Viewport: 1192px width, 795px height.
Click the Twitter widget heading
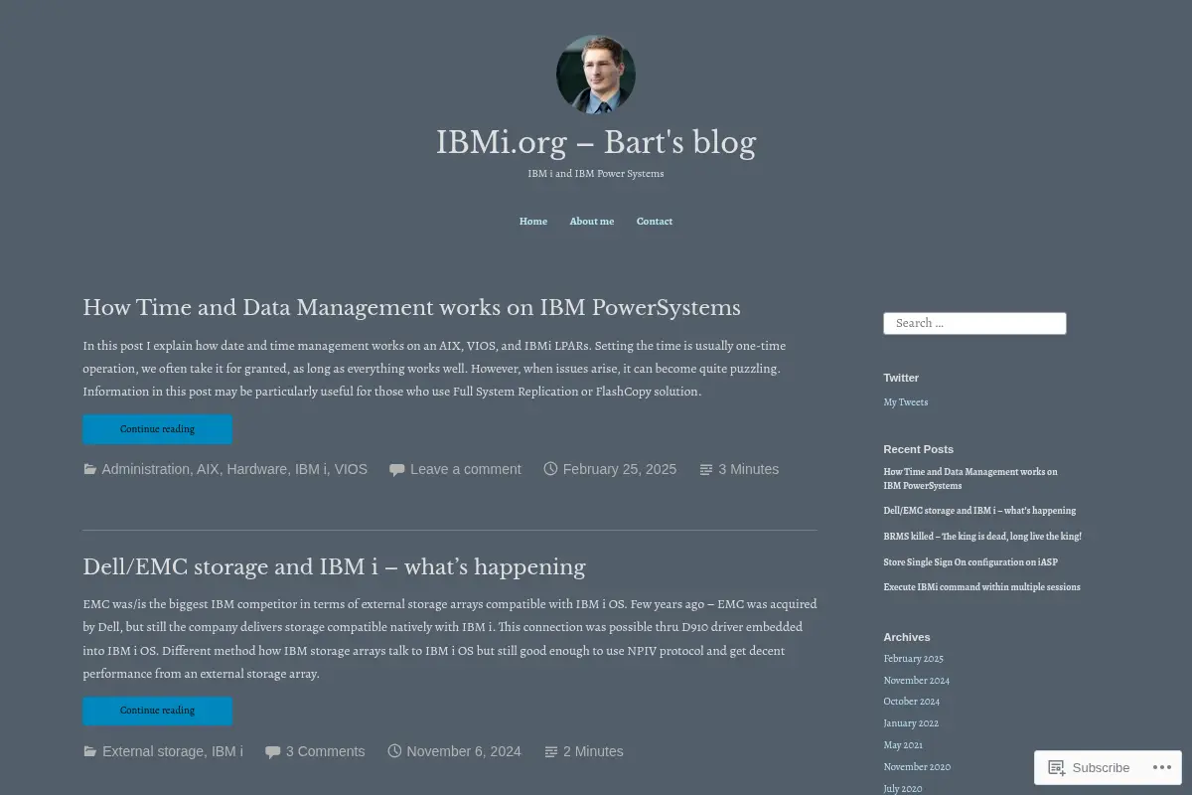pyautogui.click(x=901, y=378)
